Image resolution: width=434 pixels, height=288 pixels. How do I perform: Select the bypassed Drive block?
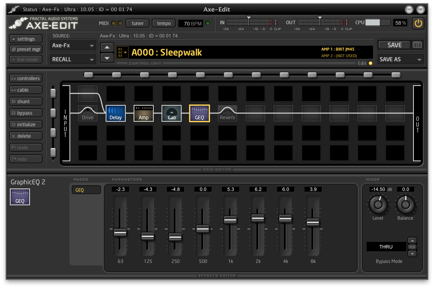pos(88,113)
